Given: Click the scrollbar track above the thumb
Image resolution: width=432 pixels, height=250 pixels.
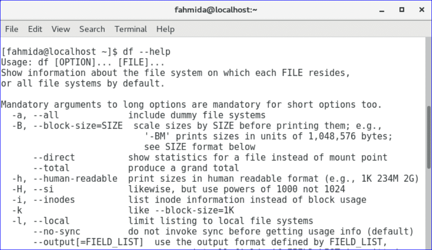Looking at the screenshot, I should pos(428,72).
